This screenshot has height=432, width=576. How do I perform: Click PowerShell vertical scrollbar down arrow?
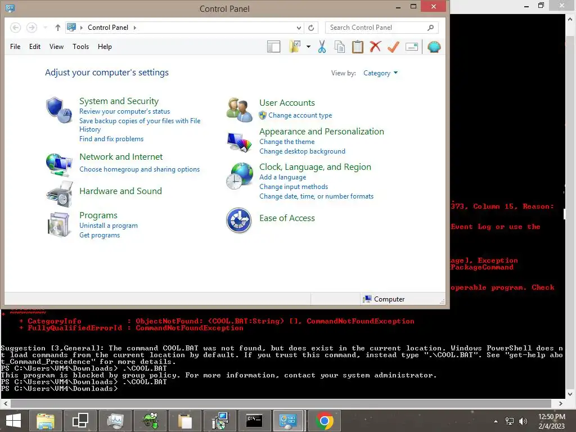coord(570,394)
